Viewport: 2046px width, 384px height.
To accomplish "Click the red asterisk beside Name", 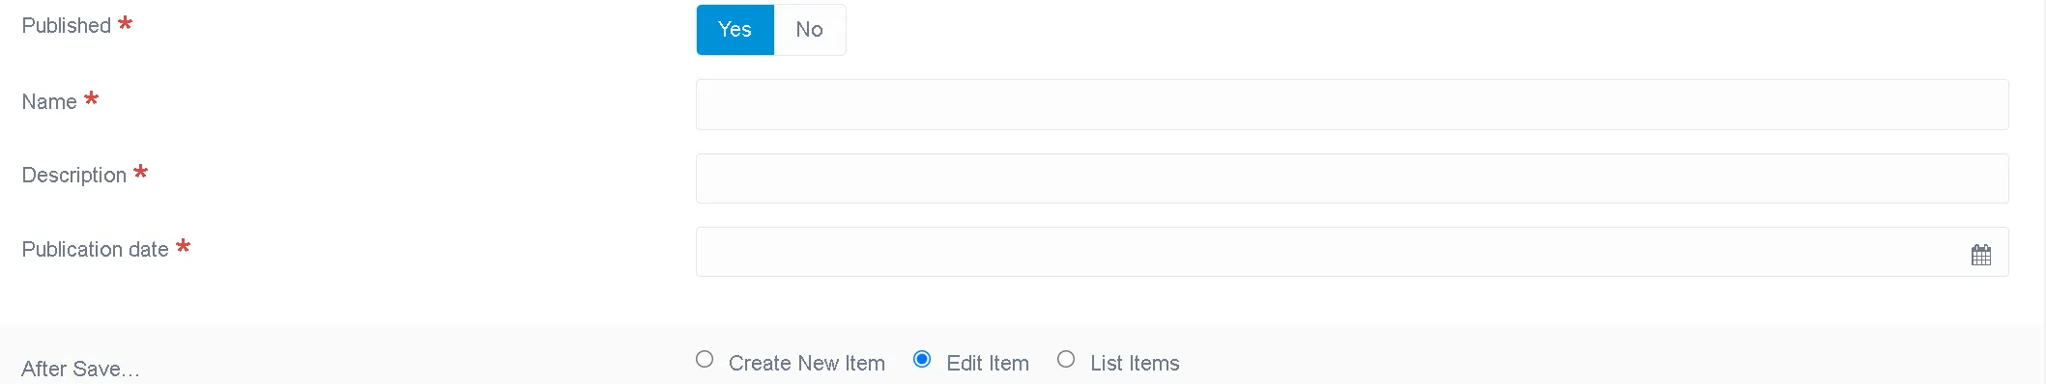I will pyautogui.click(x=92, y=98).
